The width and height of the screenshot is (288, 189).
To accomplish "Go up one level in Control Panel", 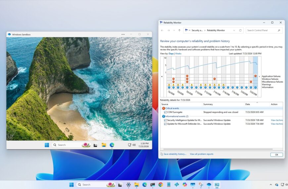I will [179, 31].
